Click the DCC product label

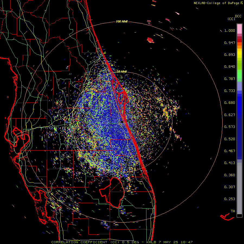[238, 16]
